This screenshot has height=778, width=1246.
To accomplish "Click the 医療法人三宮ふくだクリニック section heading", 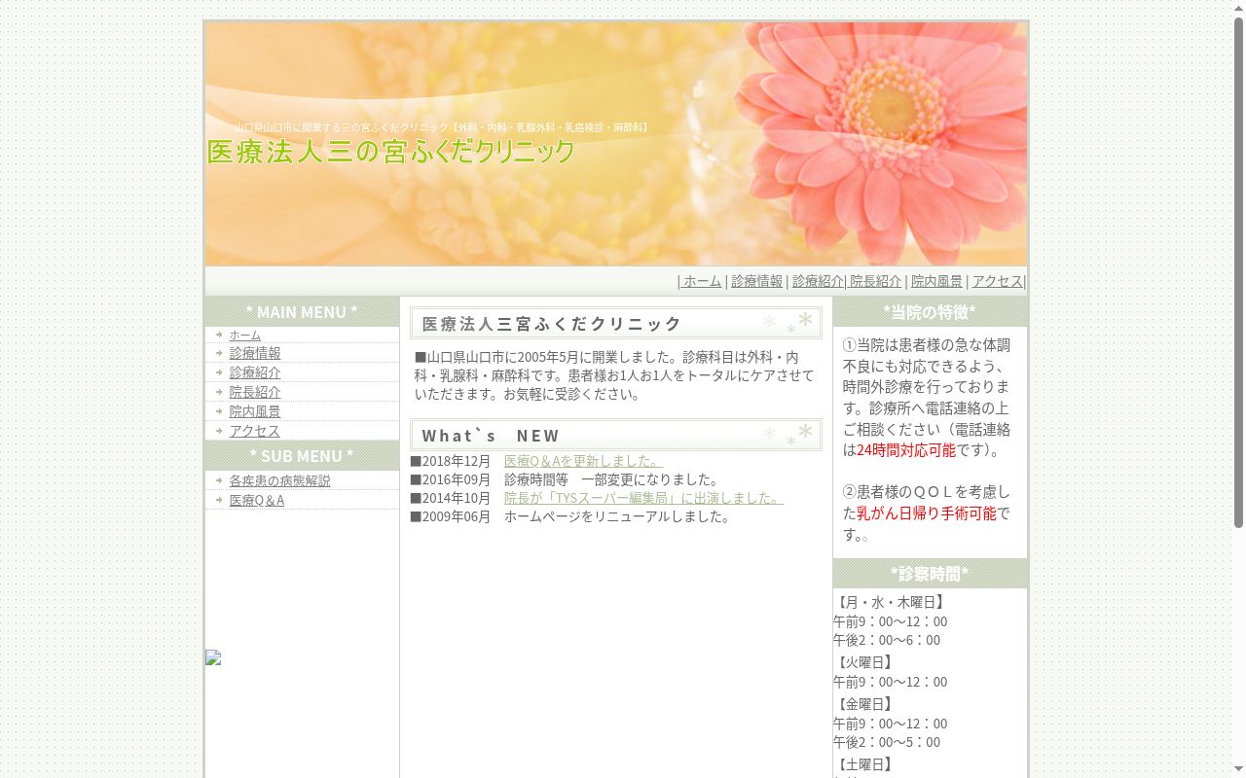I will (616, 323).
